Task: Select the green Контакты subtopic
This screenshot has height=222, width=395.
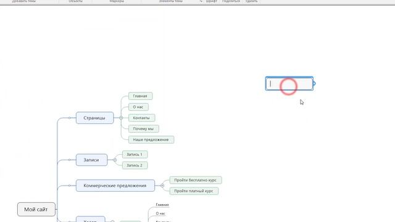Action: (x=141, y=118)
